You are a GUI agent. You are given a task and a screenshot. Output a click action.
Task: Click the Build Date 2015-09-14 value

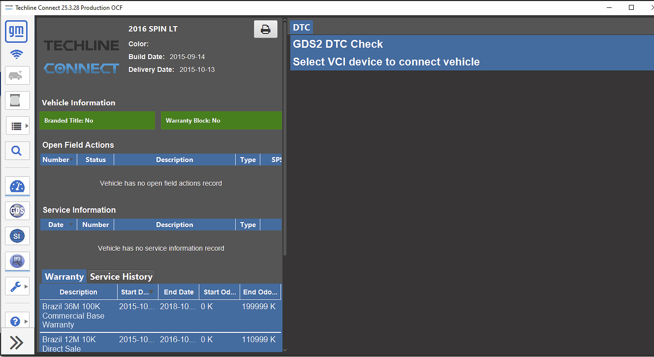(187, 57)
